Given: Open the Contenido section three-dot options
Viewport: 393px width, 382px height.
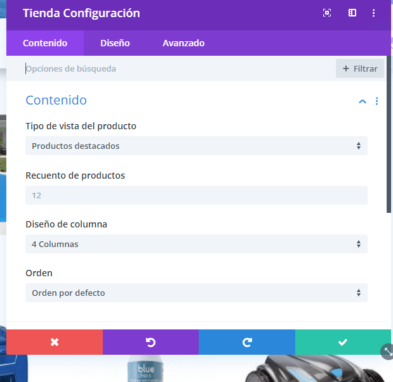Looking at the screenshot, I should tap(376, 101).
